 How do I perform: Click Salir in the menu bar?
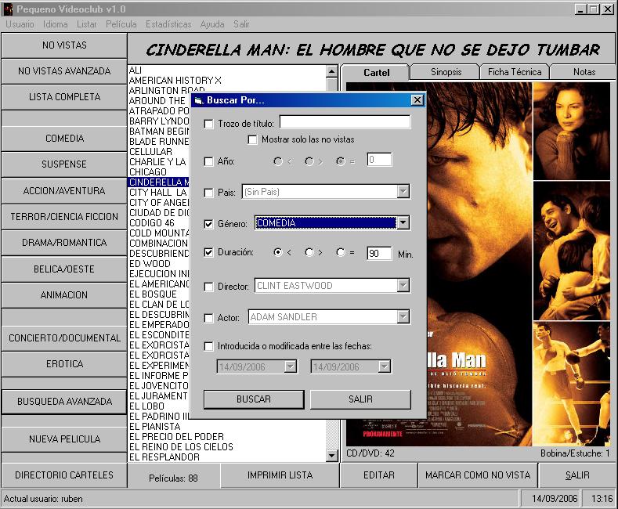point(241,24)
